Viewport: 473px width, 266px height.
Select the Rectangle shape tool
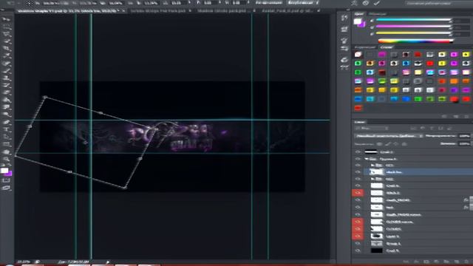[x=7, y=144]
